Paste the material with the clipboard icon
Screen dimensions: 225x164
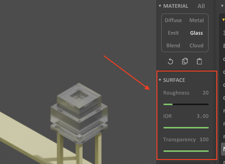(199, 61)
